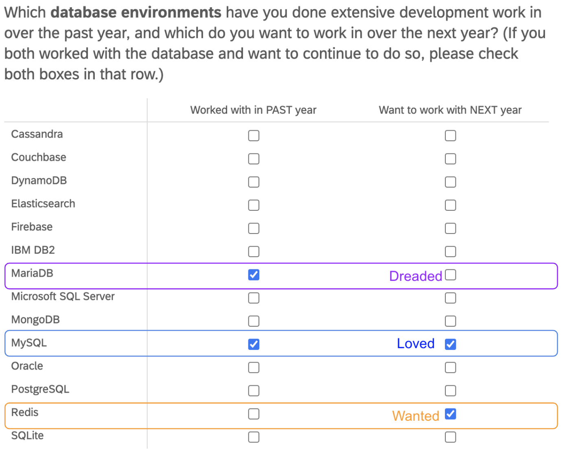The width and height of the screenshot is (565, 459).
Task: Click the IBM DB2 row label
Action: coord(33,250)
